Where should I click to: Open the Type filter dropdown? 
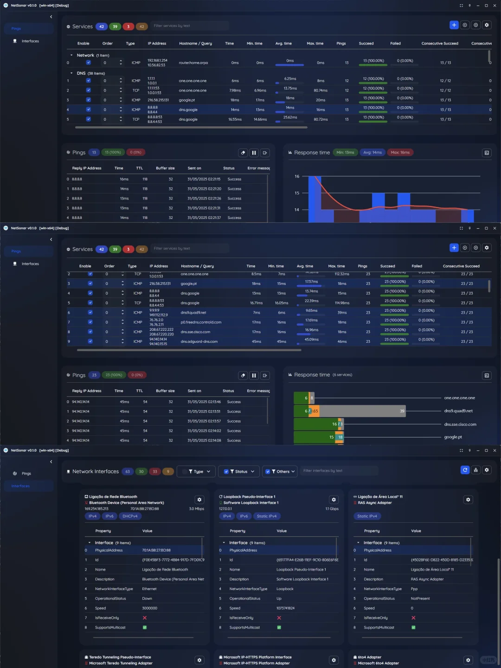click(208, 471)
